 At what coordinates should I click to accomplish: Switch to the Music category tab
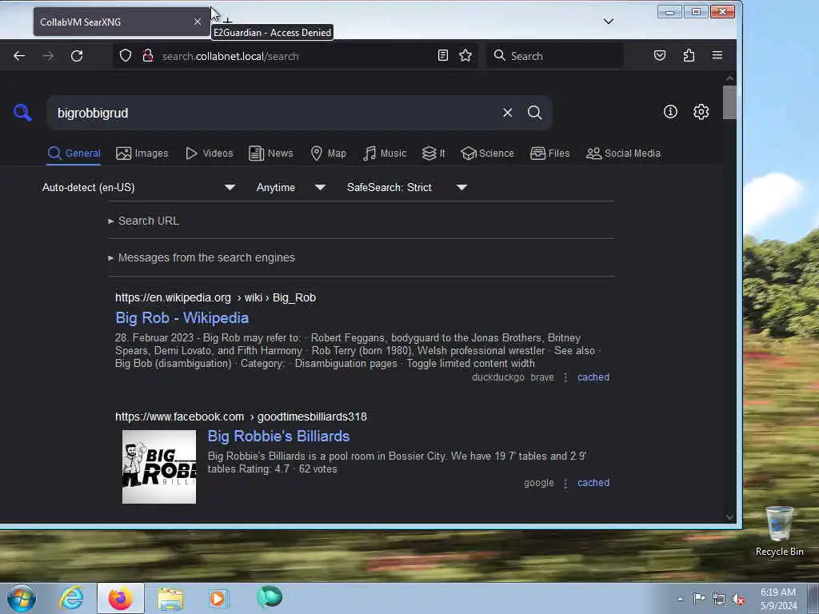click(385, 153)
